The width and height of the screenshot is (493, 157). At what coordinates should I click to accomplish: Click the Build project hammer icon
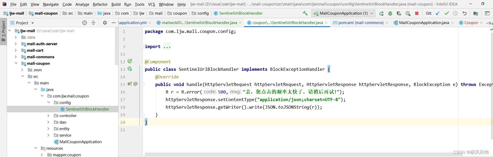point(305,13)
